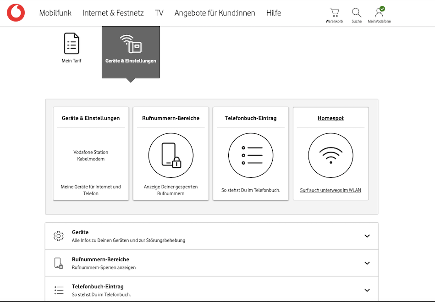
Task: Select the Mein Tarif document icon
Action: 72,44
